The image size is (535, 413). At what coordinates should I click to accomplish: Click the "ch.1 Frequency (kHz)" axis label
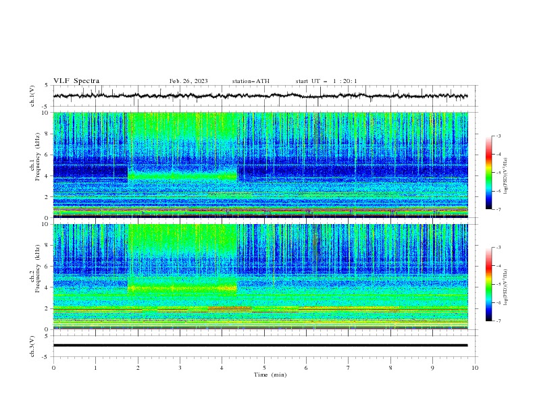point(35,157)
